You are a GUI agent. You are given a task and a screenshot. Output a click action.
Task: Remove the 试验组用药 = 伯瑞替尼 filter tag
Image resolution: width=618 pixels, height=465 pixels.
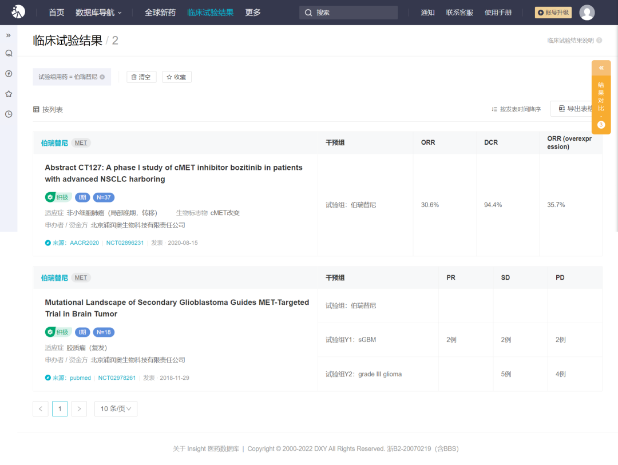(x=102, y=77)
